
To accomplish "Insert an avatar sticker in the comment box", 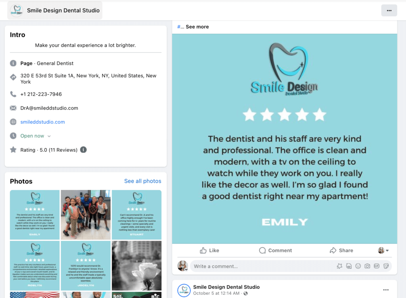I will point(349,266).
